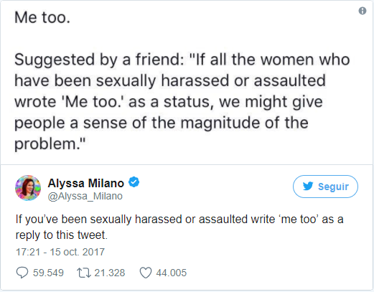Screen dimensions: 374x292
Task: Click the info icon in the tweet corner
Action: 363,11
